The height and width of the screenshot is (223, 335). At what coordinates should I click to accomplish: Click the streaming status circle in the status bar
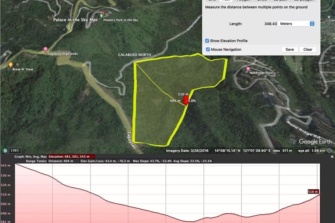point(330,151)
